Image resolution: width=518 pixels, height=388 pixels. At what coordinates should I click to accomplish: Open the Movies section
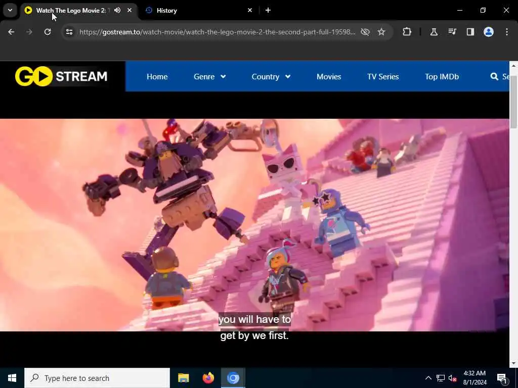point(329,77)
